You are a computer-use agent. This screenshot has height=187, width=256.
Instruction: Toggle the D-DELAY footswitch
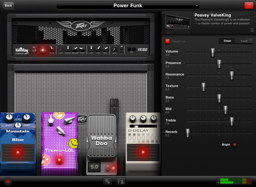(143, 152)
